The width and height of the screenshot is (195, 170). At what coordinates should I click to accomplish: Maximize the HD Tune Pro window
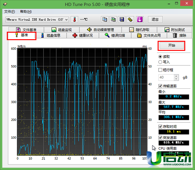pos(176,4)
